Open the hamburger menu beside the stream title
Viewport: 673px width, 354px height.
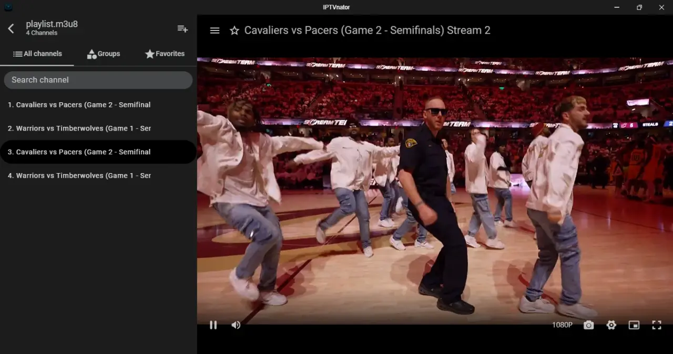click(x=215, y=30)
